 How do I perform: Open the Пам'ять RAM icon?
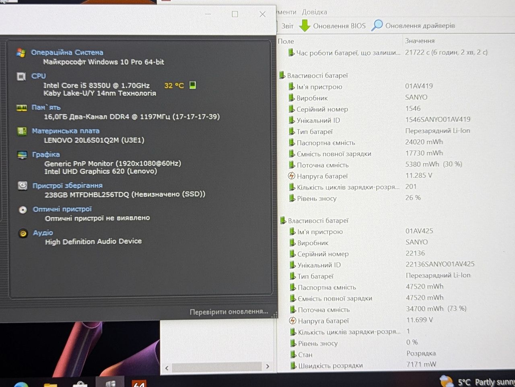coord(21,108)
